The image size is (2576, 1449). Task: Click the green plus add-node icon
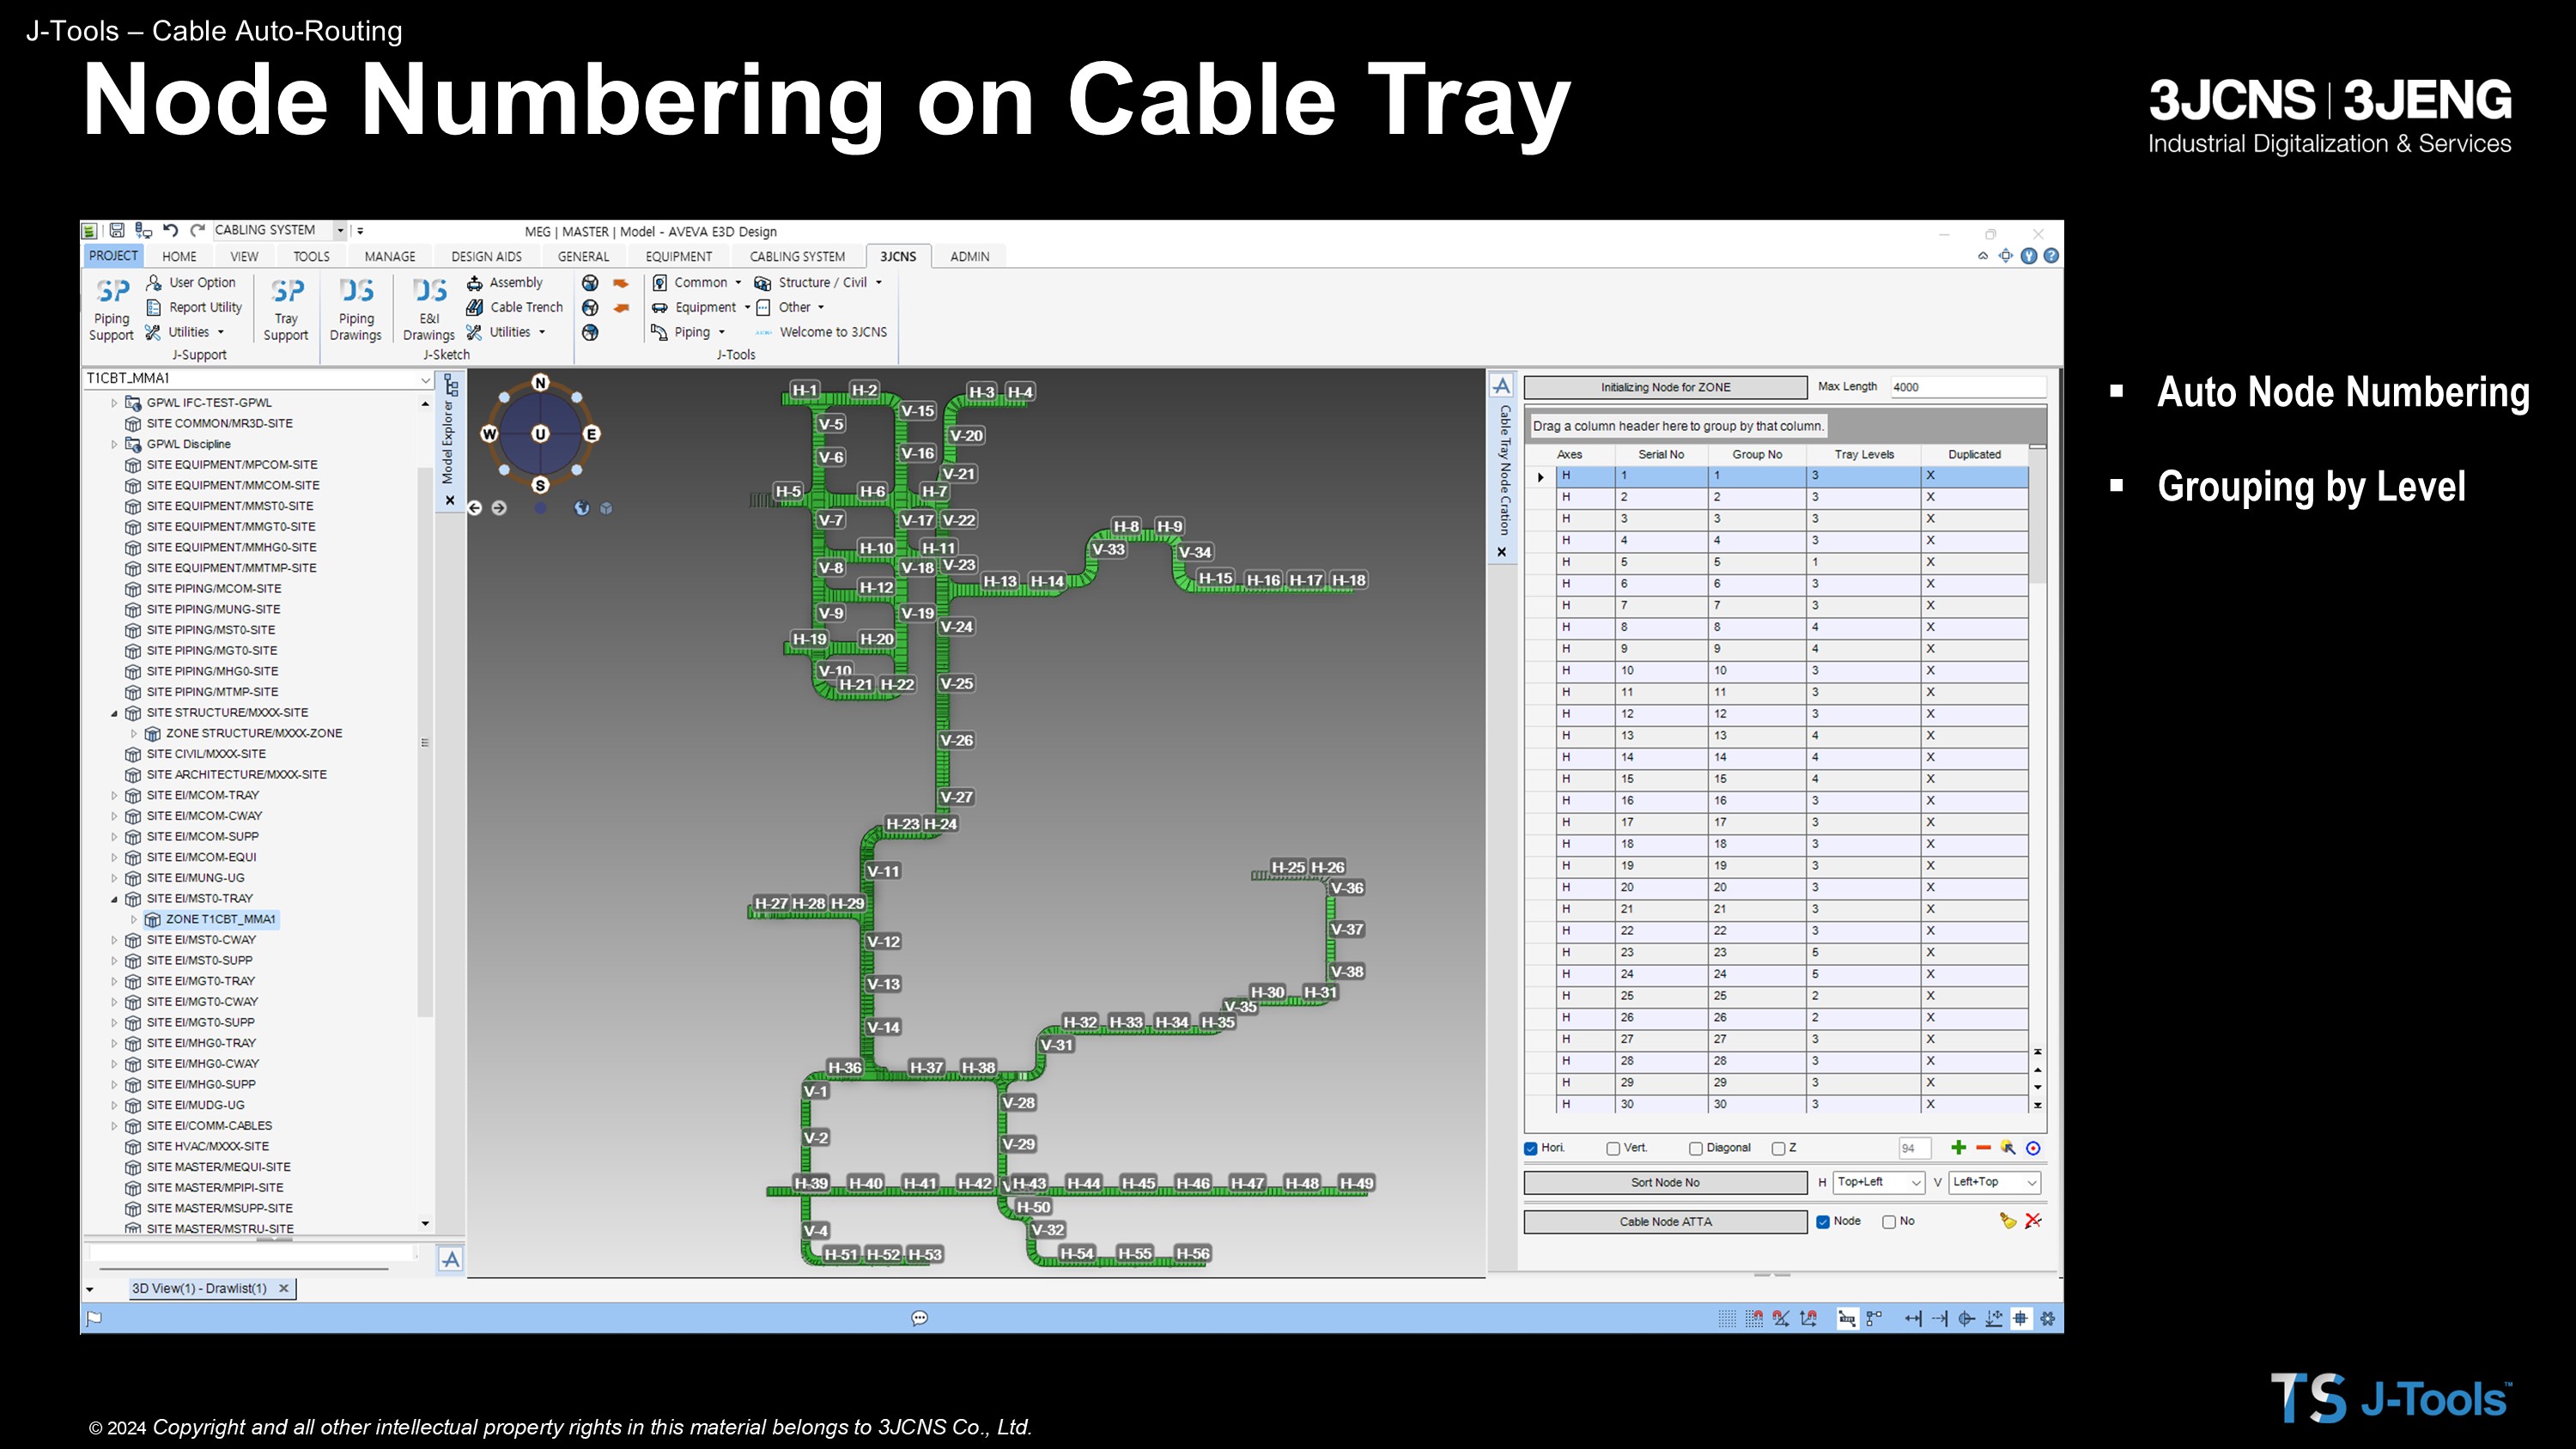click(x=1958, y=1147)
